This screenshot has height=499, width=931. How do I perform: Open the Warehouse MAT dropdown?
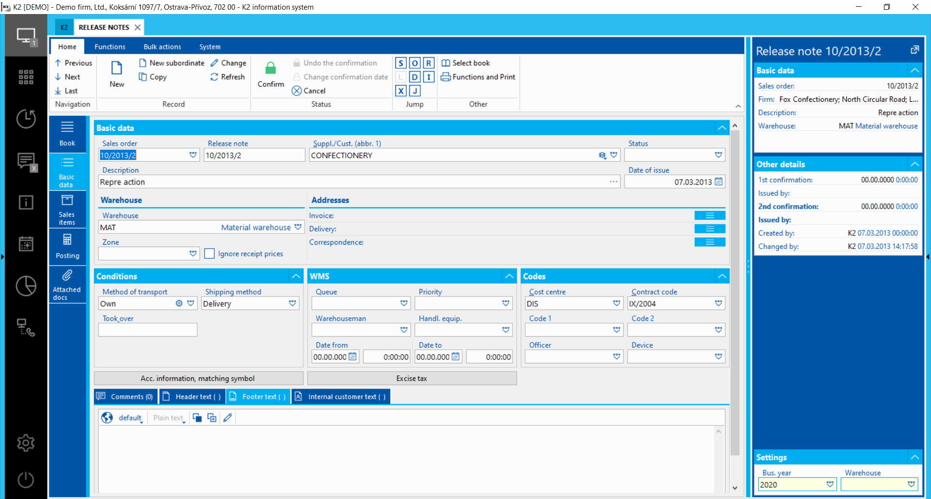coord(298,227)
